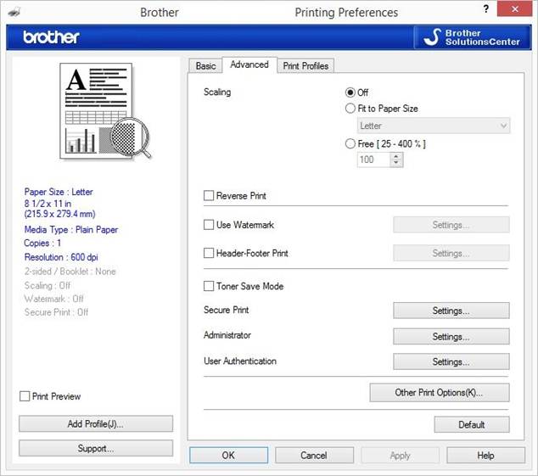Image resolution: width=538 pixels, height=476 pixels.
Task: Click the Brother logo in the header
Action: click(x=51, y=37)
